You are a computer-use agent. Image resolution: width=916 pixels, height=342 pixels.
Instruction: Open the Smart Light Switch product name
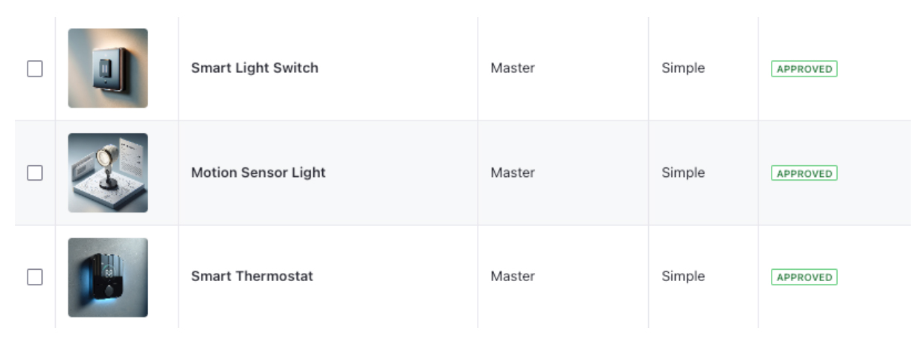(x=254, y=68)
